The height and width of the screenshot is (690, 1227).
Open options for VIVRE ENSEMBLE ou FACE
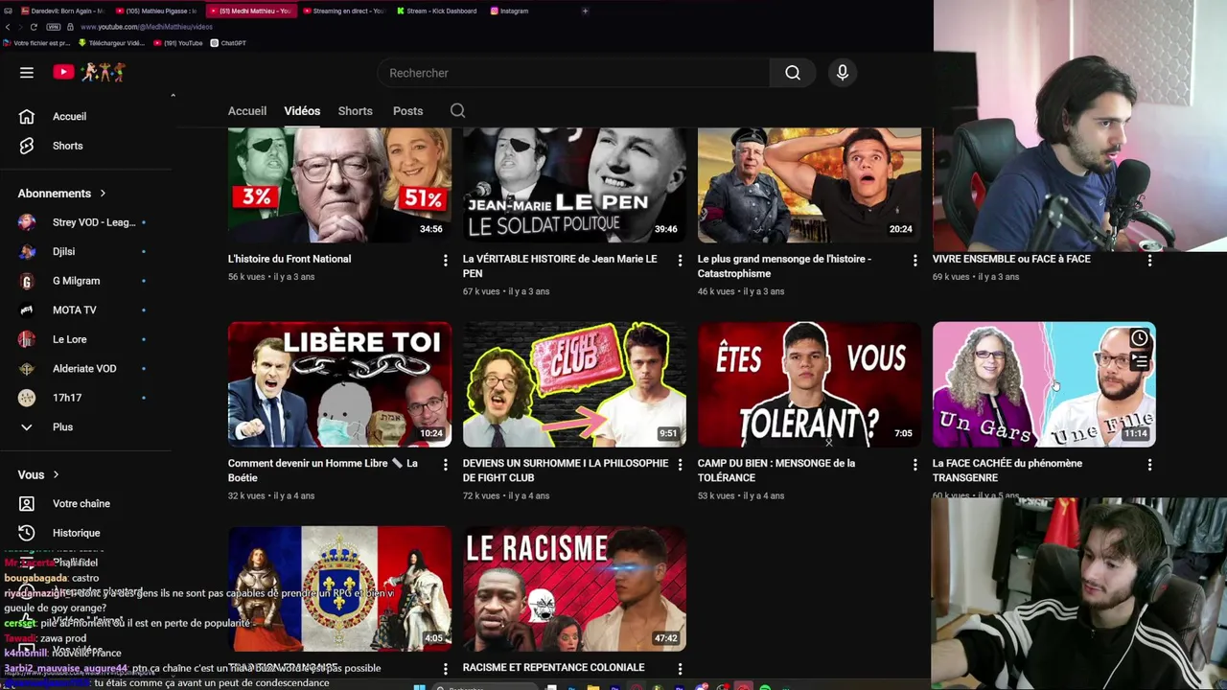click(x=1149, y=260)
